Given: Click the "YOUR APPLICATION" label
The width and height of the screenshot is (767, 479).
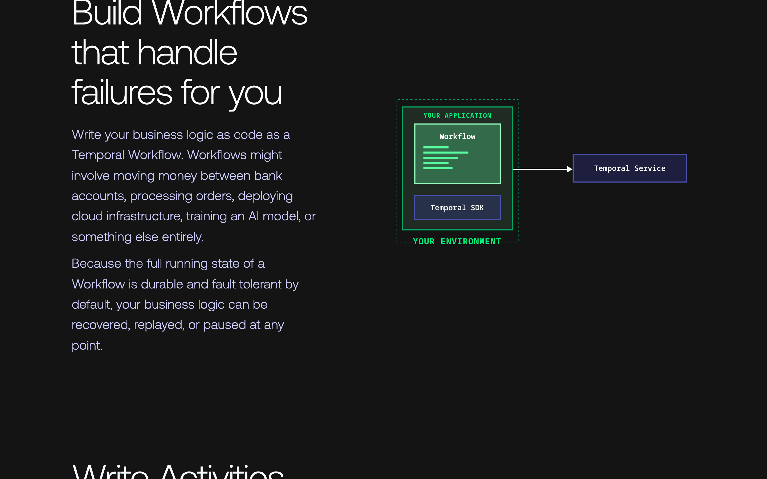Looking at the screenshot, I should (457, 116).
